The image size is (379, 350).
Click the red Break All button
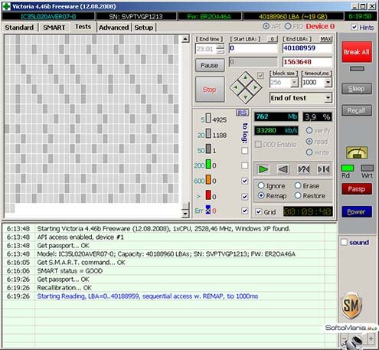(357, 52)
